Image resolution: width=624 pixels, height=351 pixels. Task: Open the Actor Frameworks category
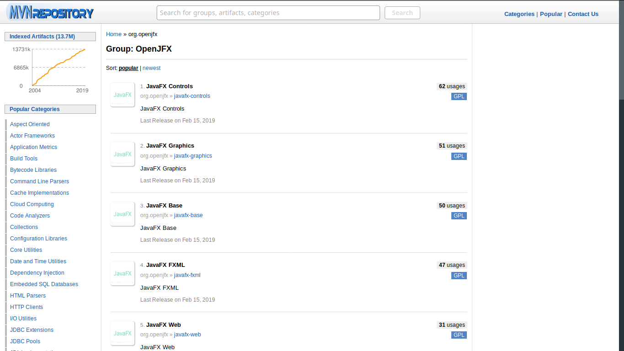[x=32, y=136]
